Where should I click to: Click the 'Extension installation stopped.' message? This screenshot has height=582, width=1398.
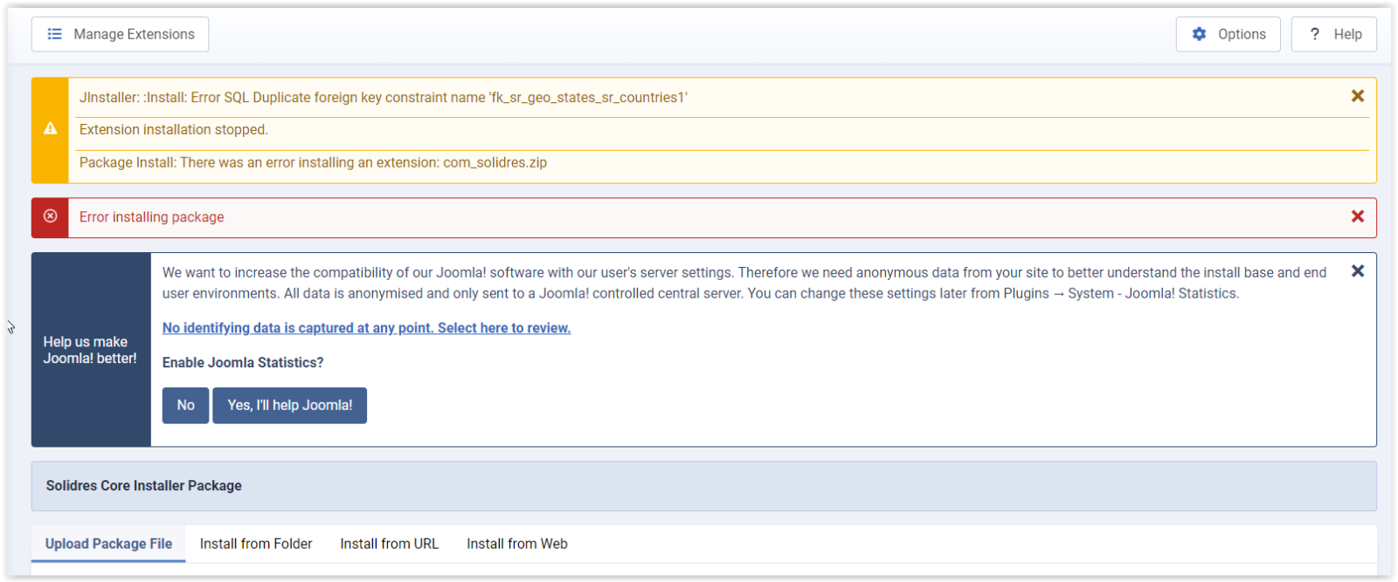[174, 130]
